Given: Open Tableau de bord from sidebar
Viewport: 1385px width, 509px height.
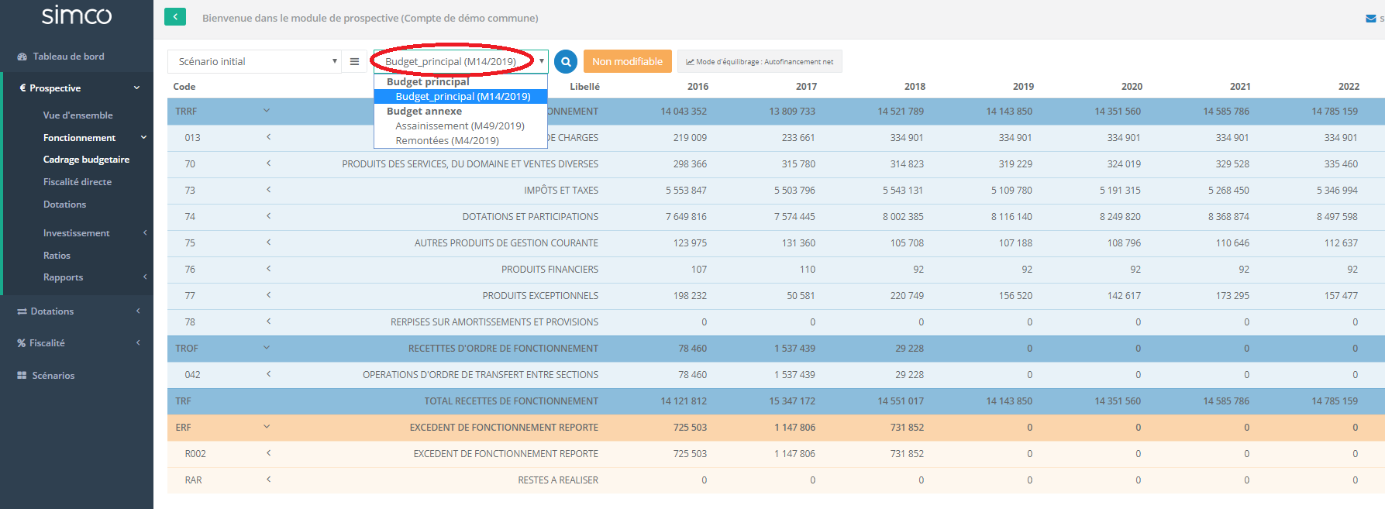Looking at the screenshot, I should pos(68,57).
